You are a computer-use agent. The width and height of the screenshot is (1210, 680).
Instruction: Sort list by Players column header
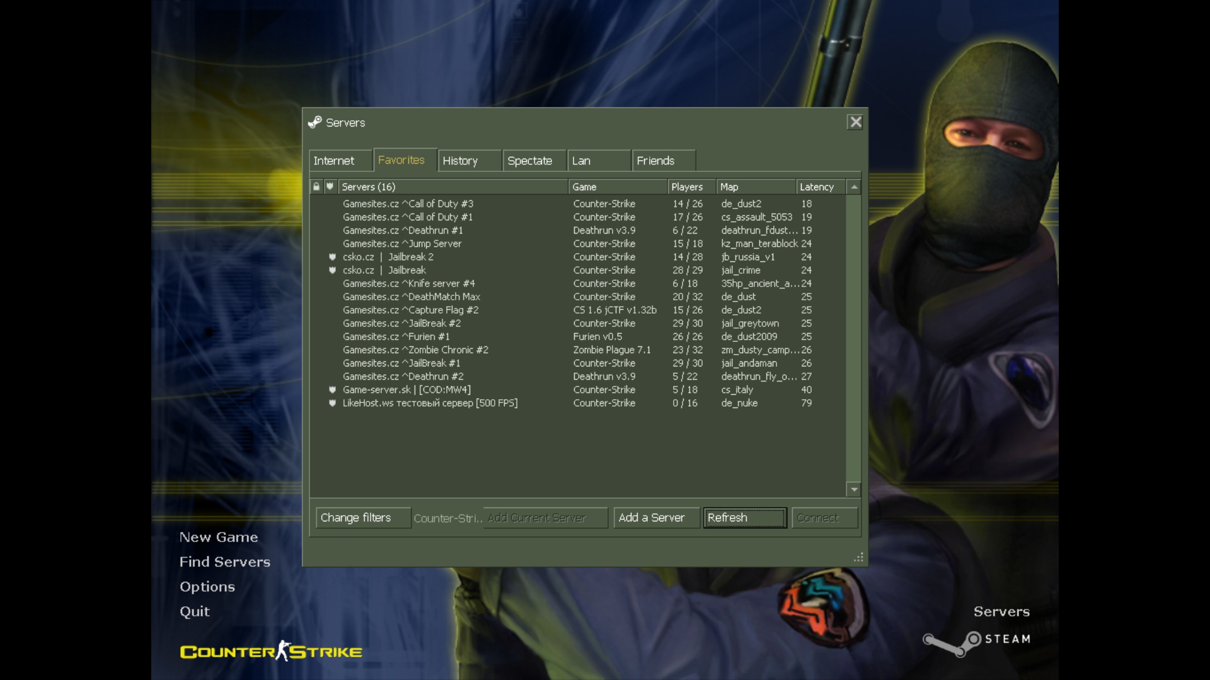pos(687,187)
